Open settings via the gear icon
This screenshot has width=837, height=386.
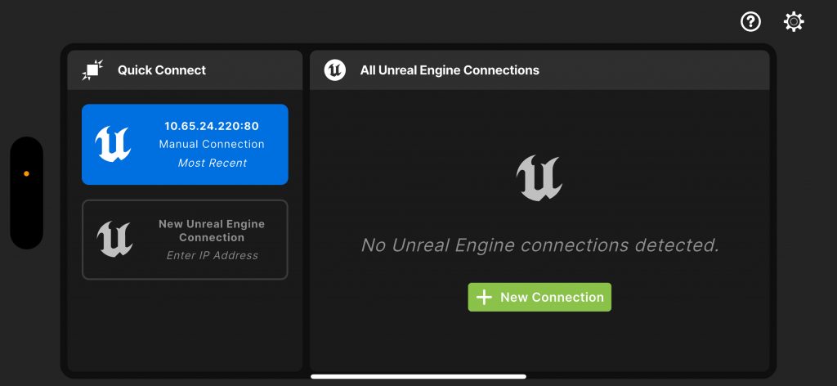coord(794,22)
